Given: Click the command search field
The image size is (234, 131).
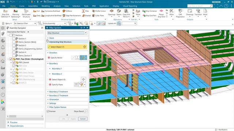Looking at the screenshot, I should (x=200, y=6).
